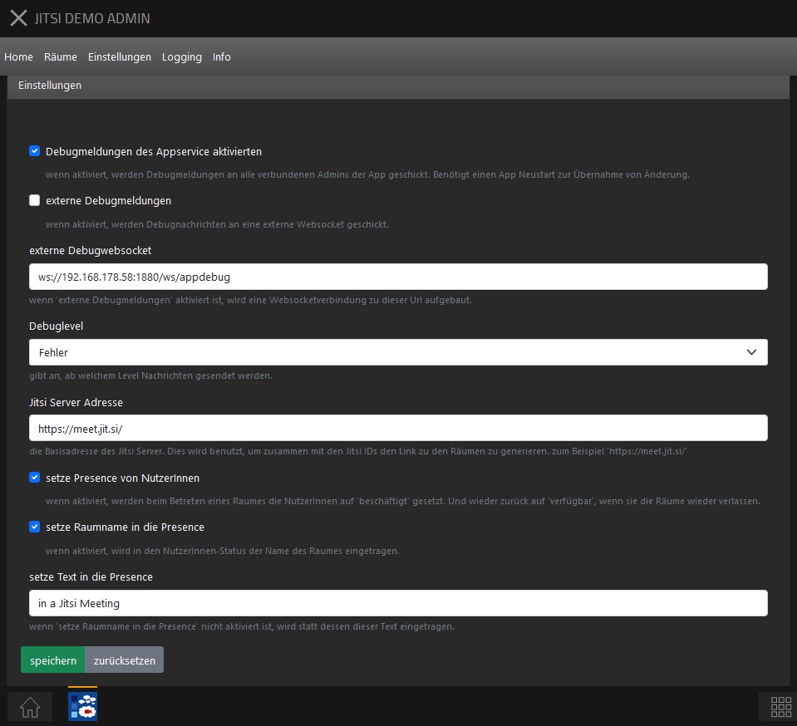Click the externe Debugwebsocket label
This screenshot has width=797, height=726.
91,251
